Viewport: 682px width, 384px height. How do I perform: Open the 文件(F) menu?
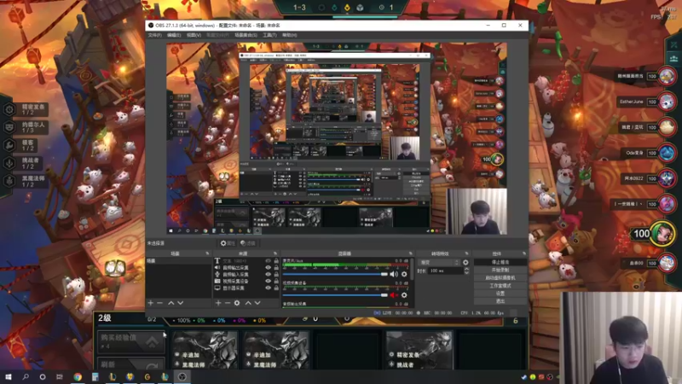point(154,35)
